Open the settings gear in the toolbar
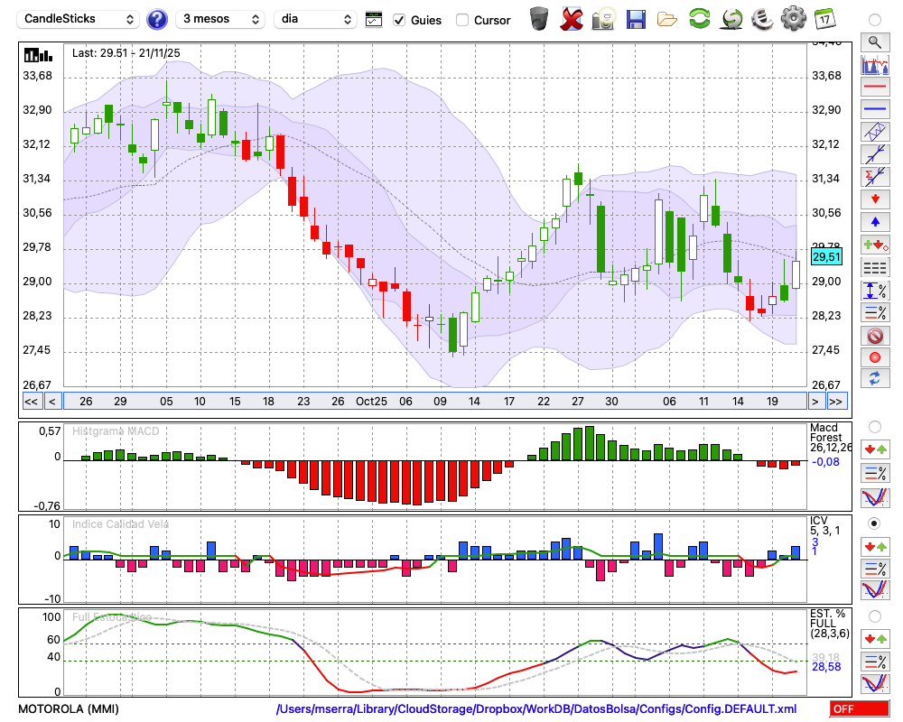Viewport: 903px width, 722px height. pos(793,19)
